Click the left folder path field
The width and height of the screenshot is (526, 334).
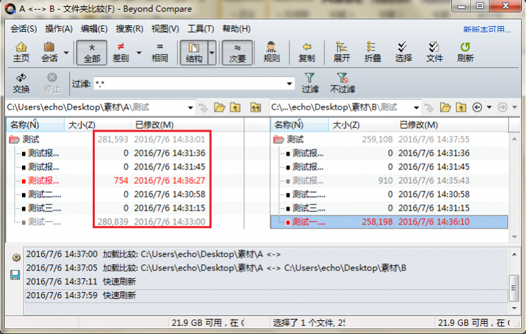click(96, 107)
